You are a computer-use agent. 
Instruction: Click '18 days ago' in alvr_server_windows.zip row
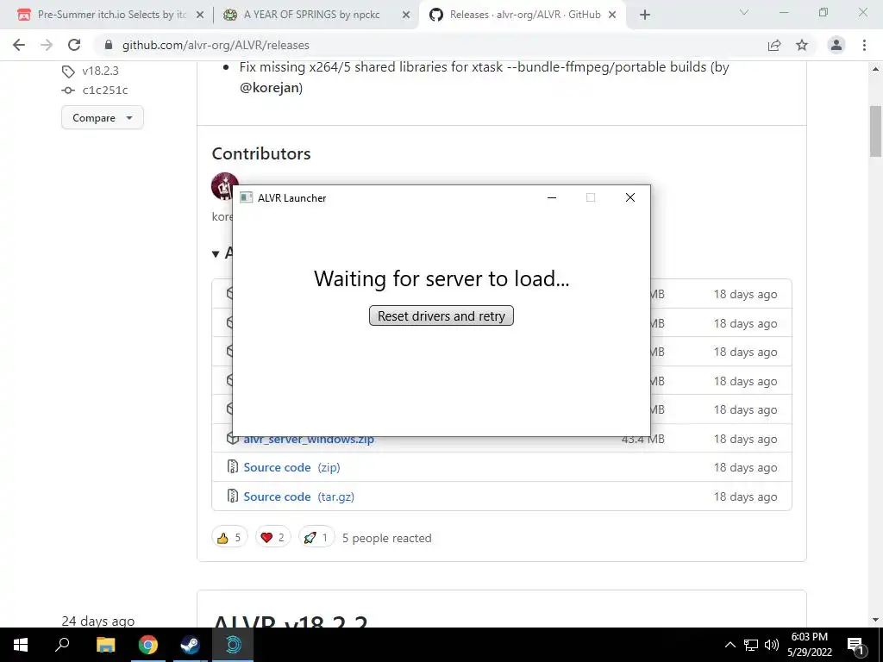point(745,439)
